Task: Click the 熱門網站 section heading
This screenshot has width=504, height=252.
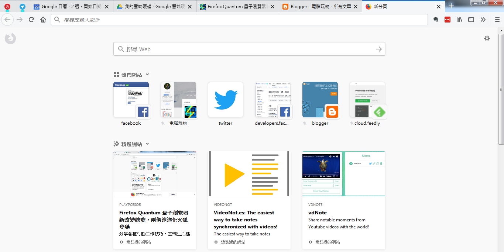Action: [x=131, y=75]
